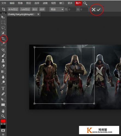Viewport: 121px width, 136px height.
Task: Open the 图层 menu
Action: click(x=29, y=3)
